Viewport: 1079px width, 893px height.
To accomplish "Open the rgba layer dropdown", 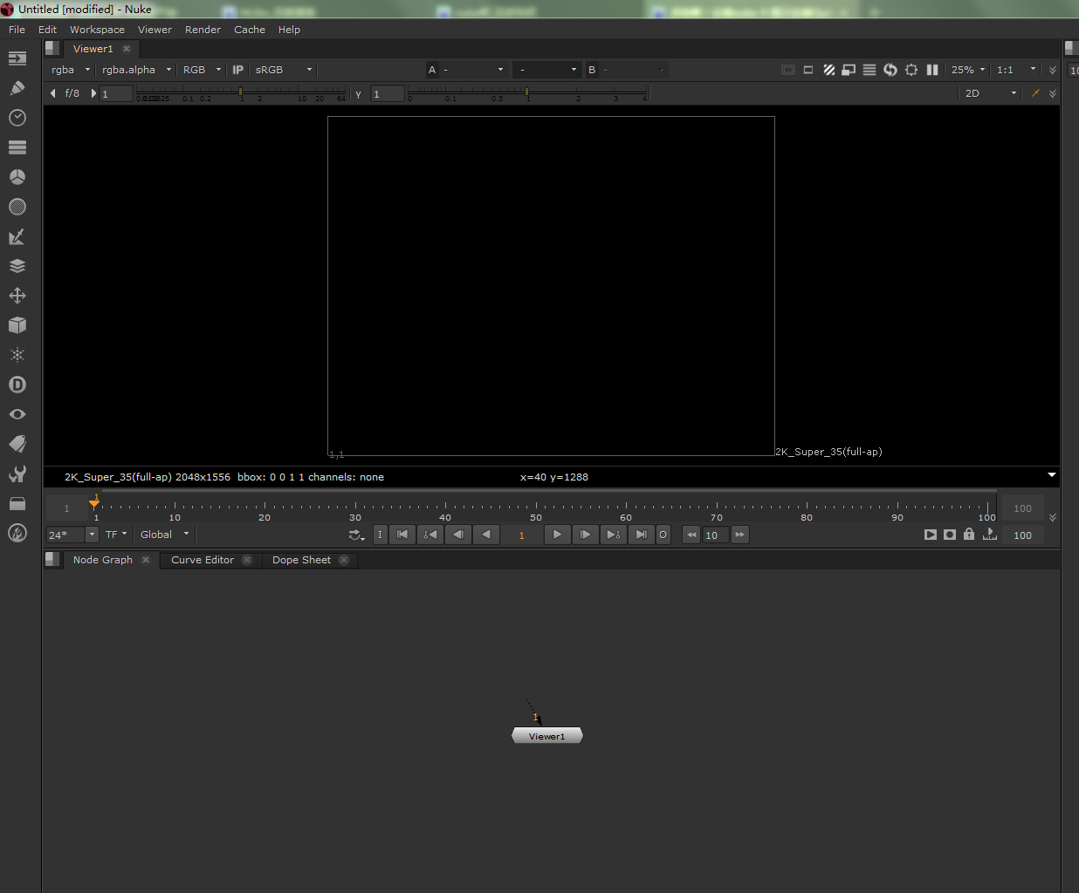I will point(71,70).
